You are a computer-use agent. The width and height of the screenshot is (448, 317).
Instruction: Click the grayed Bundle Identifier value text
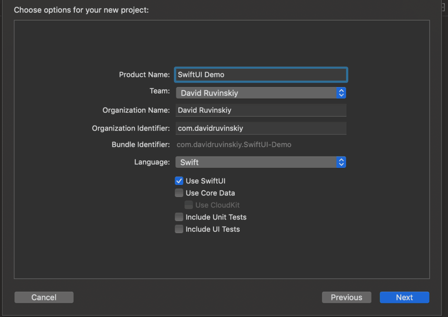tap(234, 144)
